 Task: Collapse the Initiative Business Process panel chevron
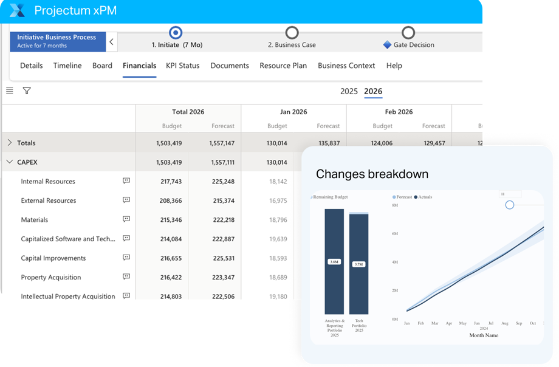tap(112, 42)
